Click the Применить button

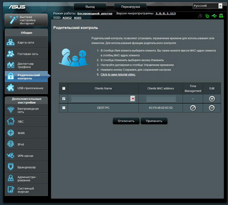tap(154, 121)
